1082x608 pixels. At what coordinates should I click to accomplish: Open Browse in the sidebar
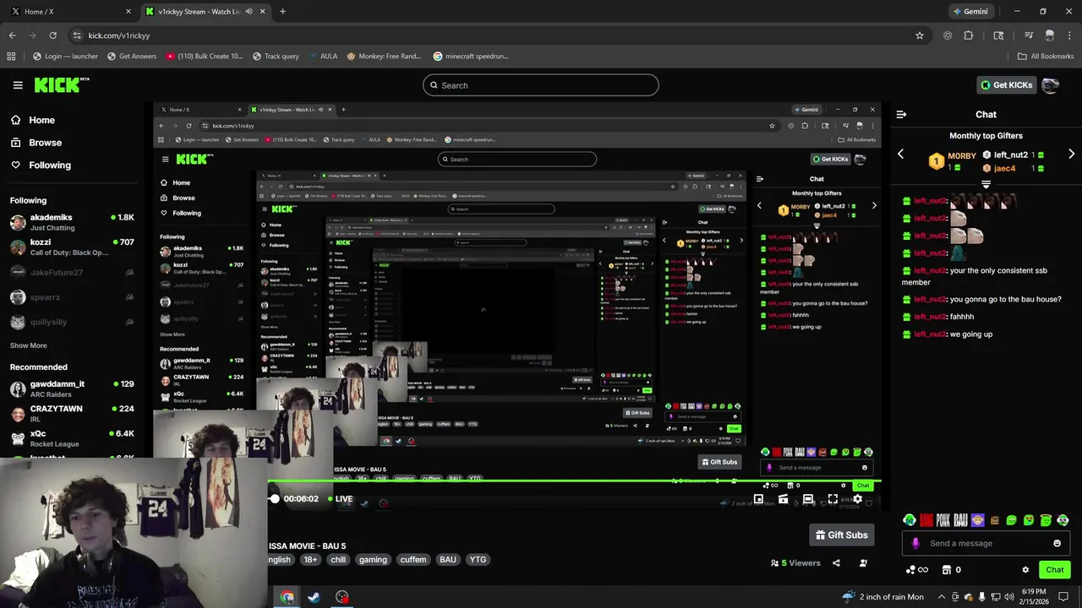pyautogui.click(x=36, y=143)
